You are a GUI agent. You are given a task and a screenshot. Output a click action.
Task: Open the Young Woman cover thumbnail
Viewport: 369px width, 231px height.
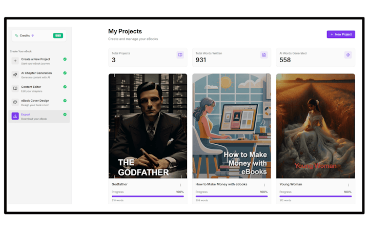point(316,126)
